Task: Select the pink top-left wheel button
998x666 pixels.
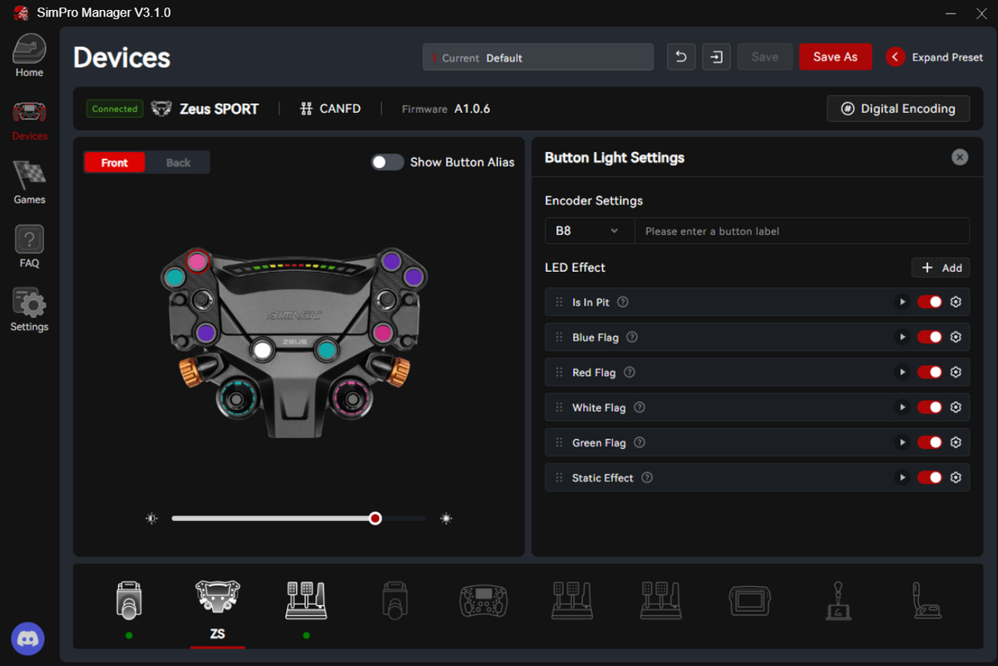Action: point(197,261)
